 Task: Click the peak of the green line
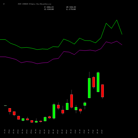[x=117, y=20]
